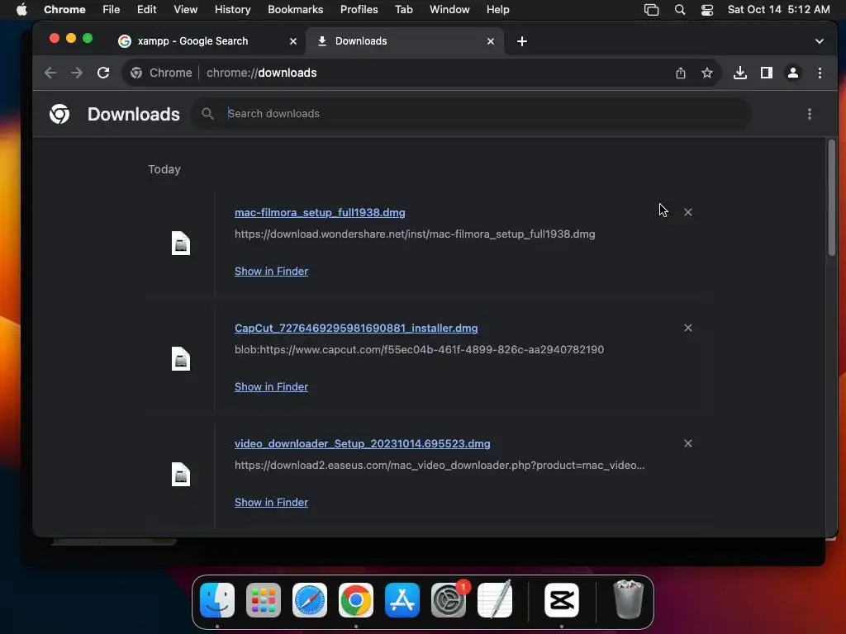Open the Window menu
Image resolution: width=846 pixels, height=634 pixels.
(x=449, y=9)
